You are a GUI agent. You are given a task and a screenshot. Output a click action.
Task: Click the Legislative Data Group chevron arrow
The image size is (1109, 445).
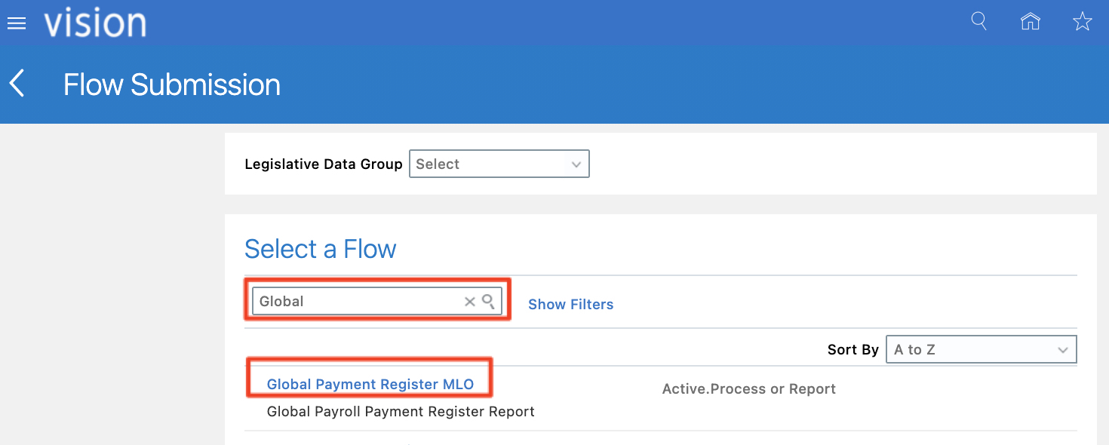(x=576, y=164)
